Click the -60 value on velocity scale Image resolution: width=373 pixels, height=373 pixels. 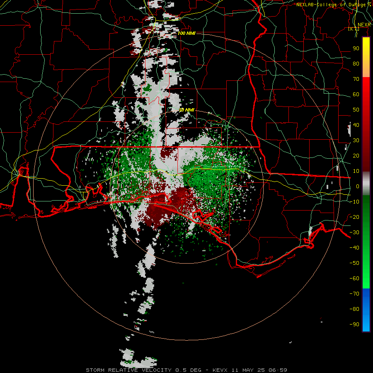coord(354,279)
